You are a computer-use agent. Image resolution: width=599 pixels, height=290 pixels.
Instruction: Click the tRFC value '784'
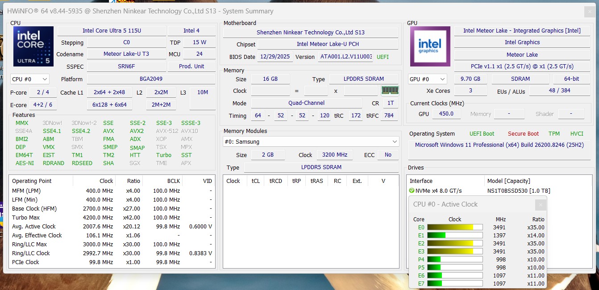tap(389, 116)
